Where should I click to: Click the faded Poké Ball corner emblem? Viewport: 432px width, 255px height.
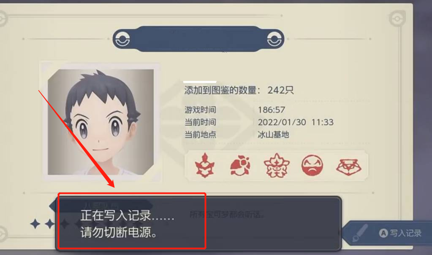(x=397, y=19)
